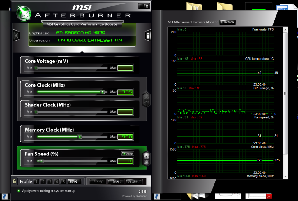298x201 pixels.
Task: Click the Memory clock, MHz graph label
Action: [x=260, y=176]
